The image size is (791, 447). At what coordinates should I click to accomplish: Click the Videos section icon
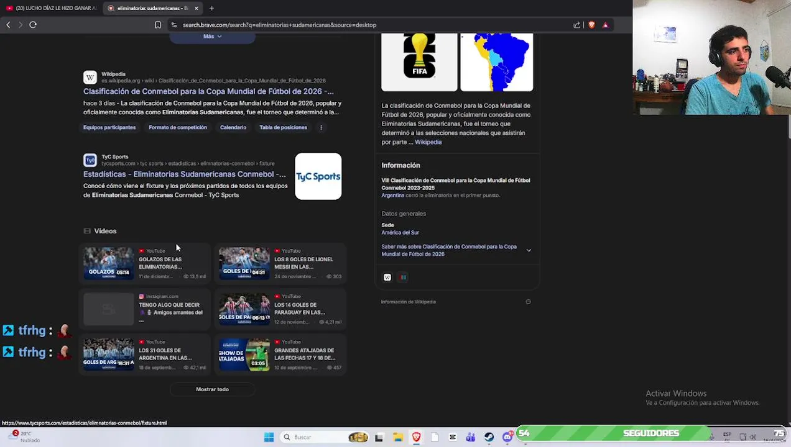click(x=87, y=231)
